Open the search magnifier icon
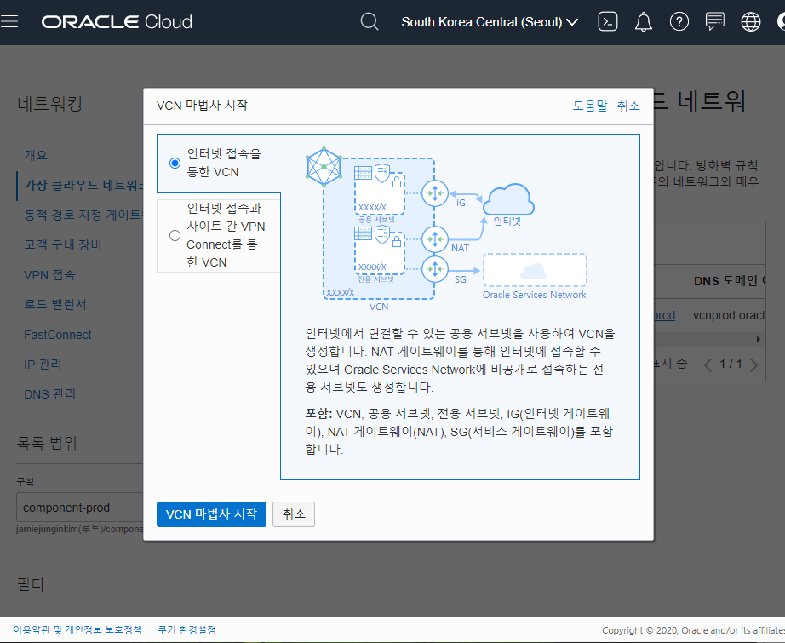785x643 pixels. click(x=370, y=21)
